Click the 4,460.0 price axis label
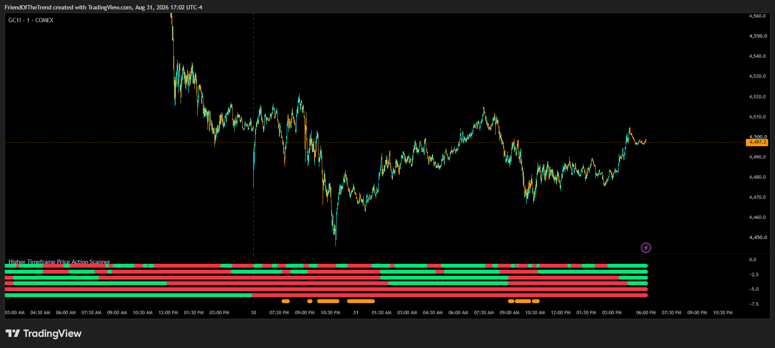 point(757,217)
